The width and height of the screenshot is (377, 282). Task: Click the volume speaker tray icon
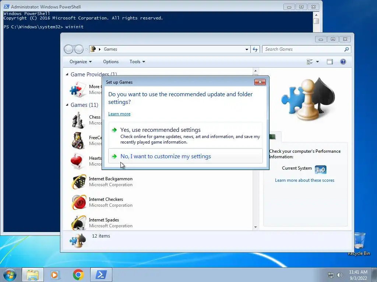pos(340,275)
